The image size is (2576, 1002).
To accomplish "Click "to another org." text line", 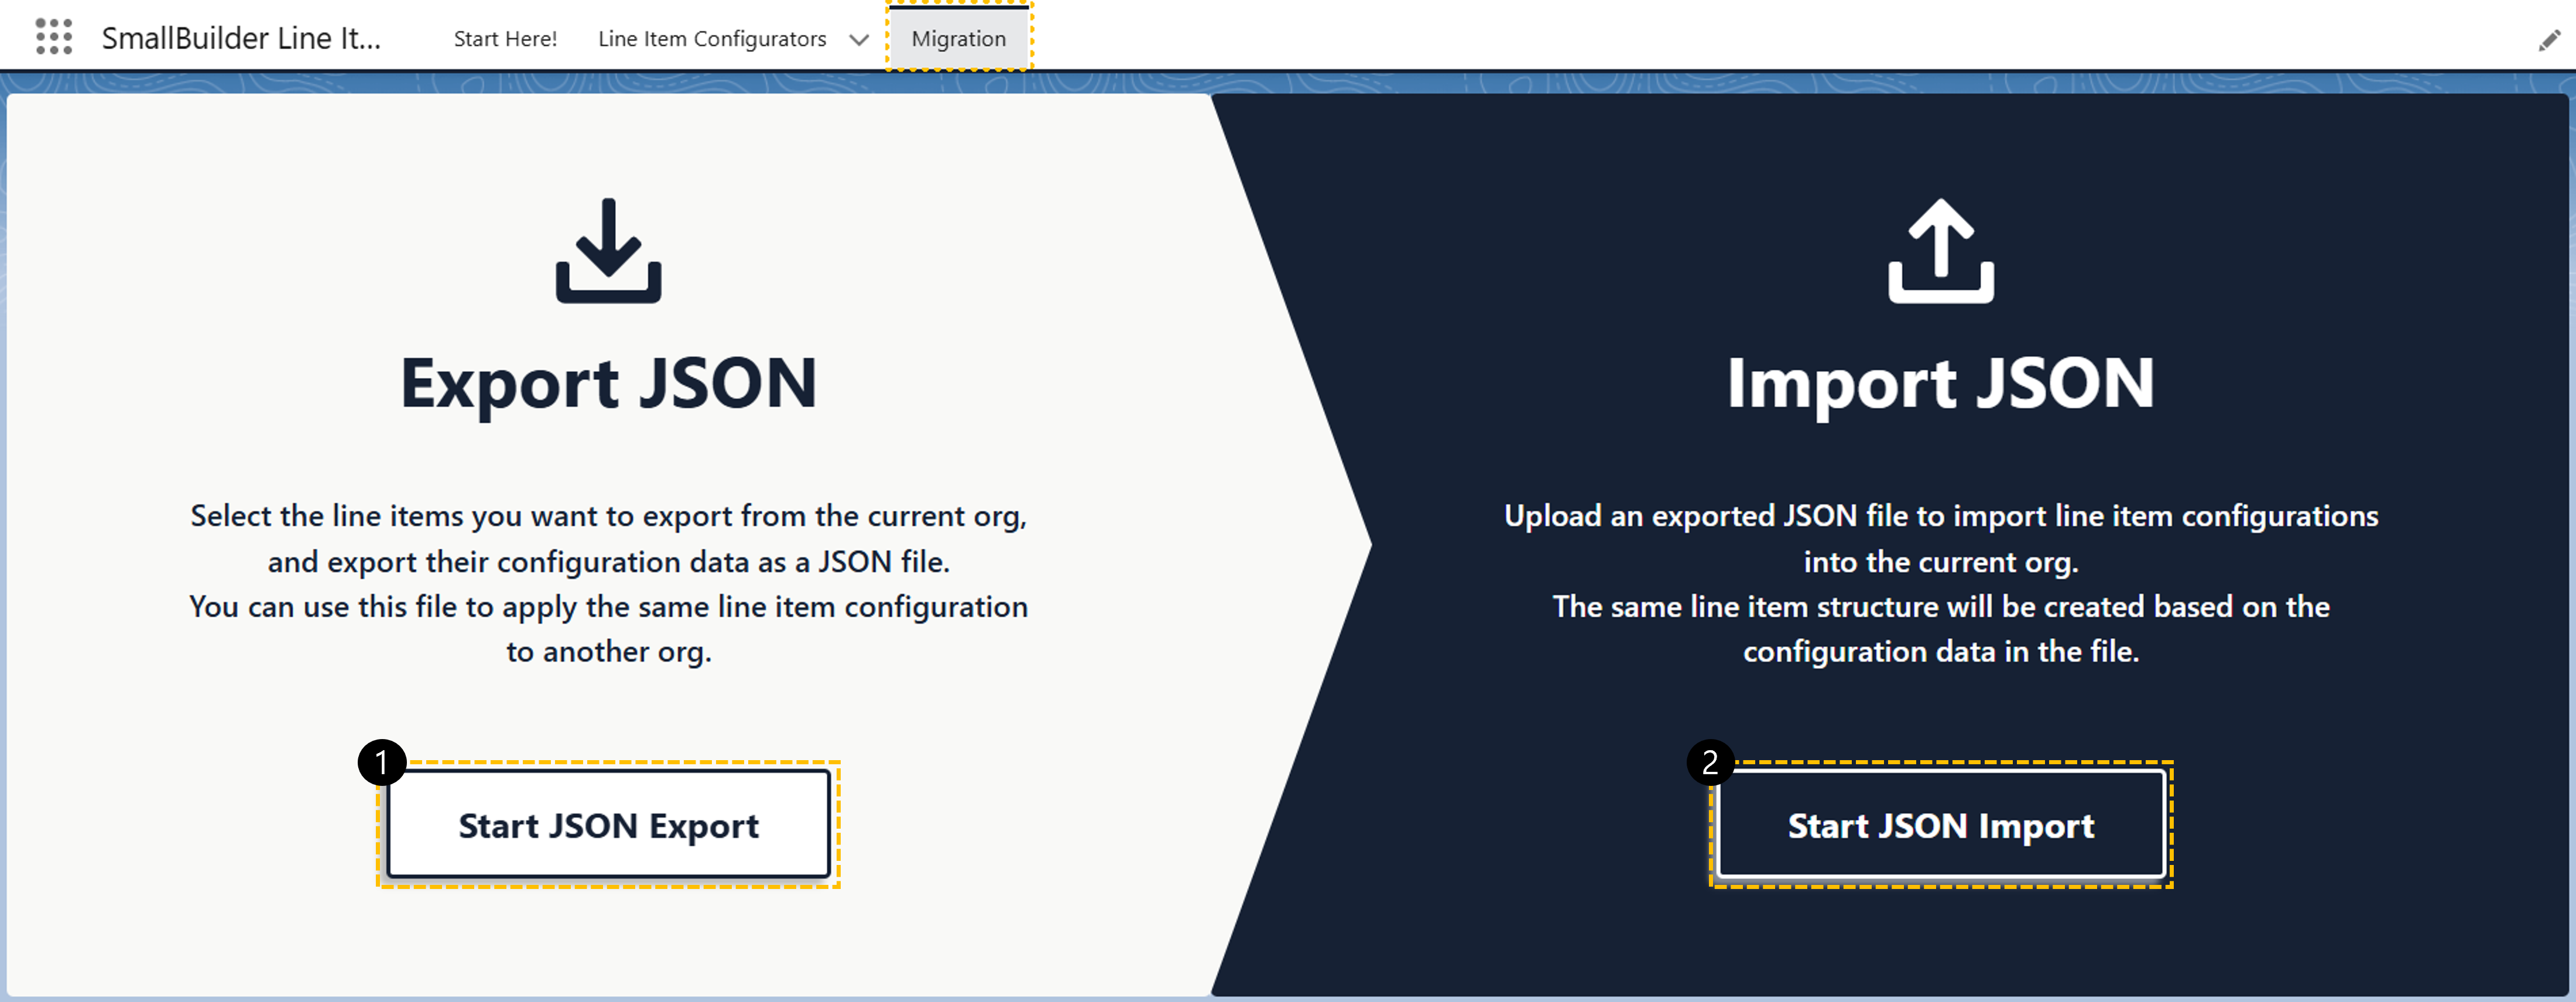I will [x=608, y=652].
